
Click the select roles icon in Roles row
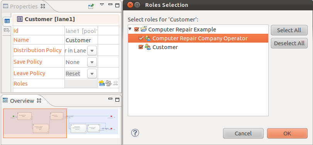pos(102,83)
